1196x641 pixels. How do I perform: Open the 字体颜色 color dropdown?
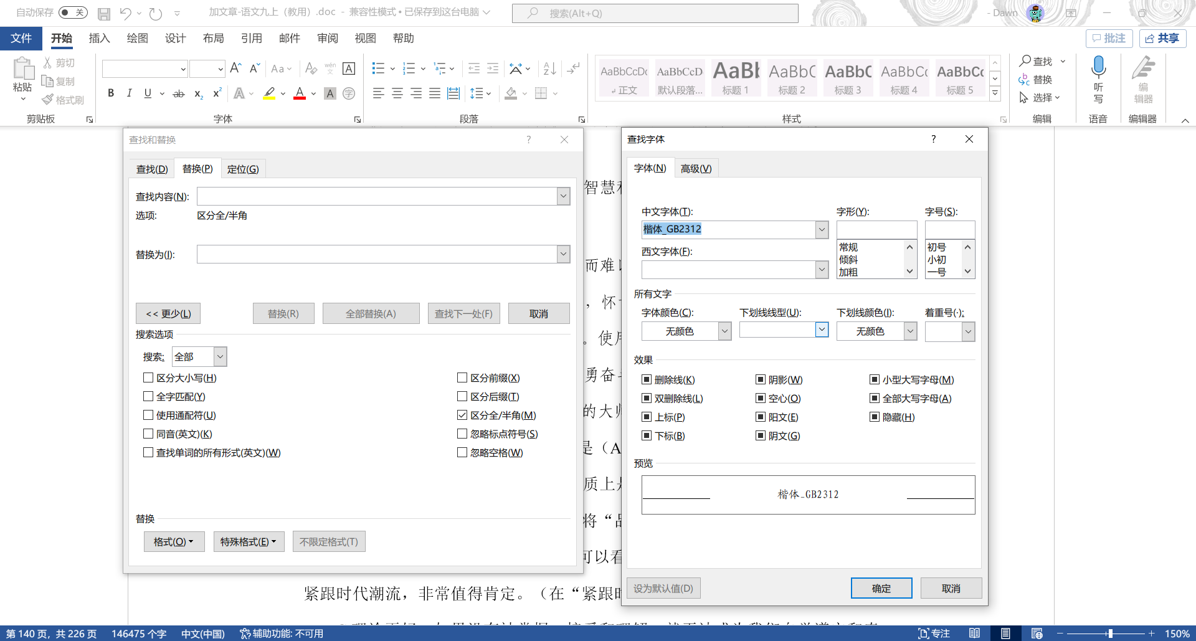[x=724, y=331]
